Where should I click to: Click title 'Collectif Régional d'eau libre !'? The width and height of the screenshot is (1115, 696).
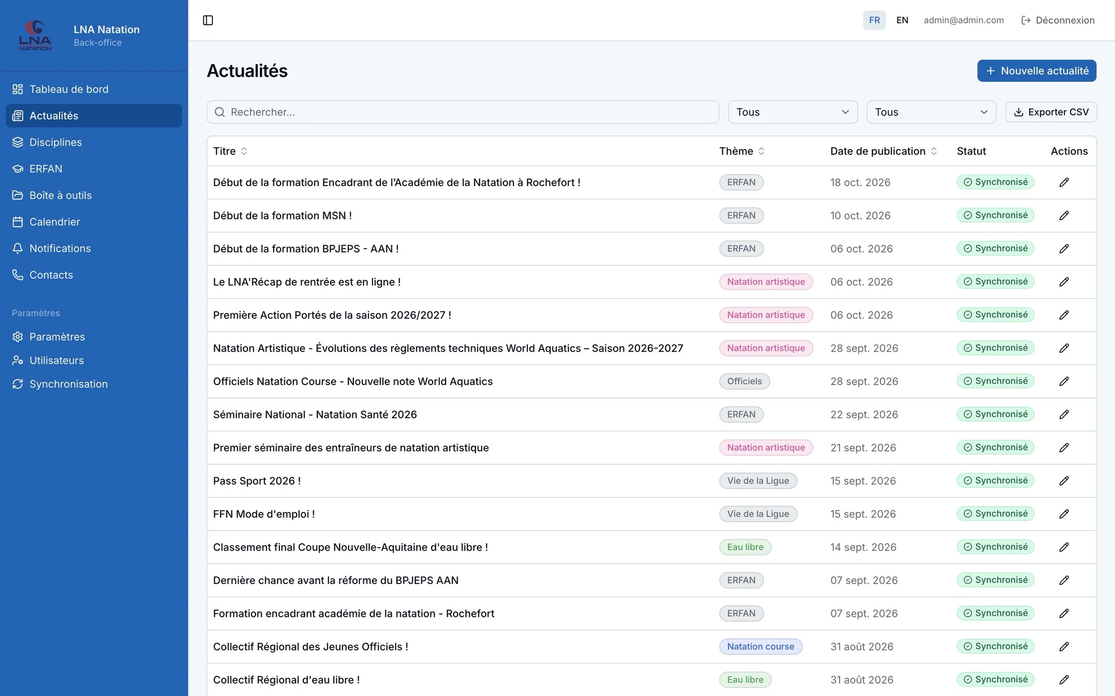coord(286,680)
